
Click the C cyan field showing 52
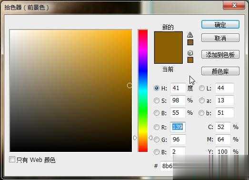(223, 127)
